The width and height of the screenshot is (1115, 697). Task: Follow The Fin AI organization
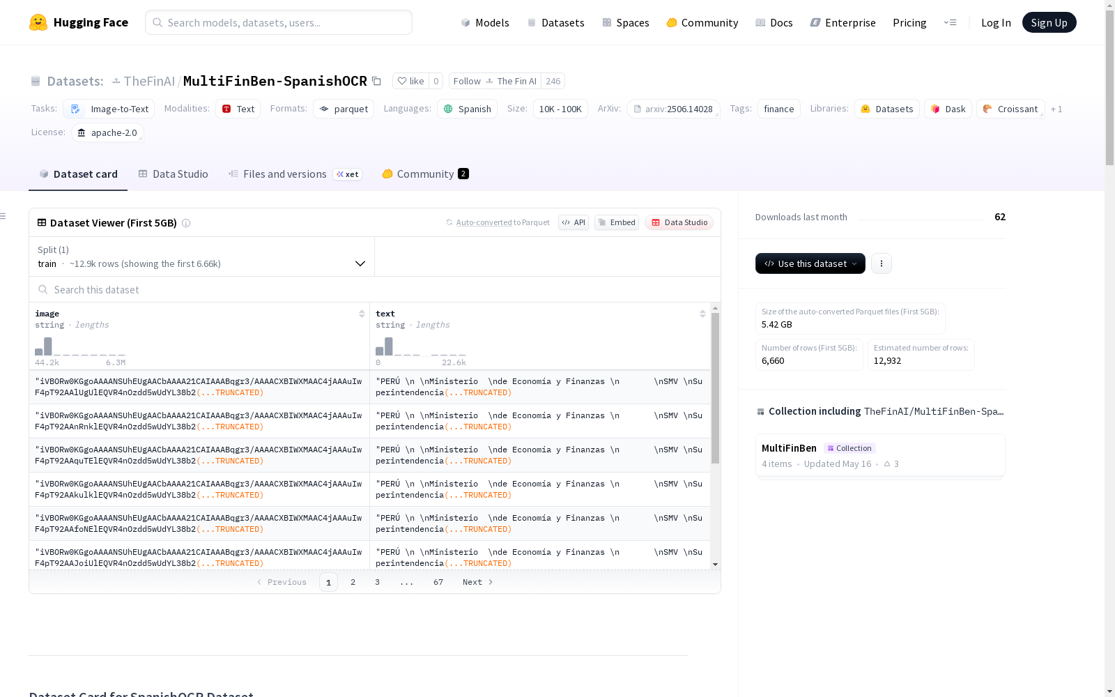click(x=495, y=81)
